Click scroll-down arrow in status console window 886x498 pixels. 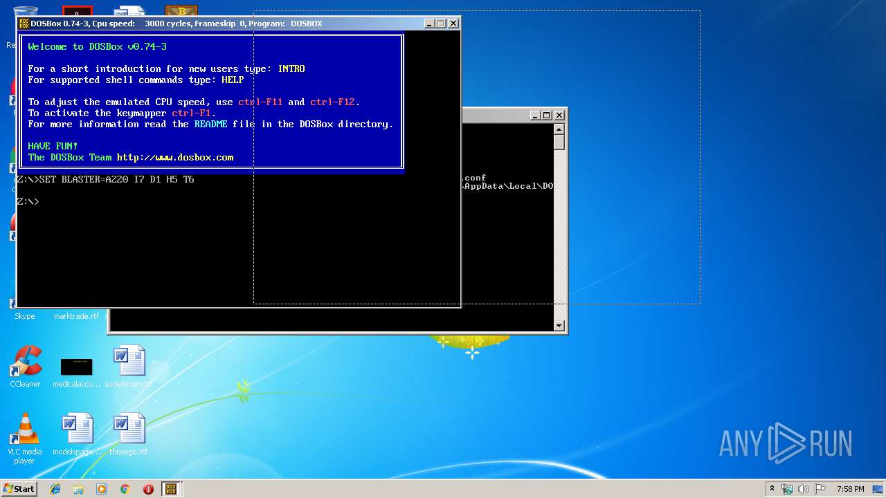tap(559, 325)
